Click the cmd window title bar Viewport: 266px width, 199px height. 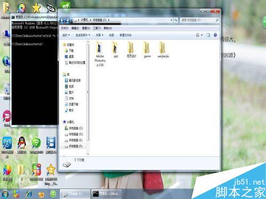[x=34, y=17]
